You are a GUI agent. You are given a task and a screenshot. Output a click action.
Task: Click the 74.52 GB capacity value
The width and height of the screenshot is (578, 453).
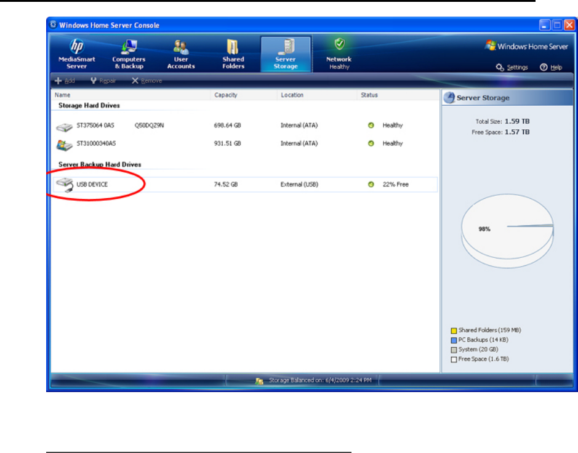[x=225, y=184]
